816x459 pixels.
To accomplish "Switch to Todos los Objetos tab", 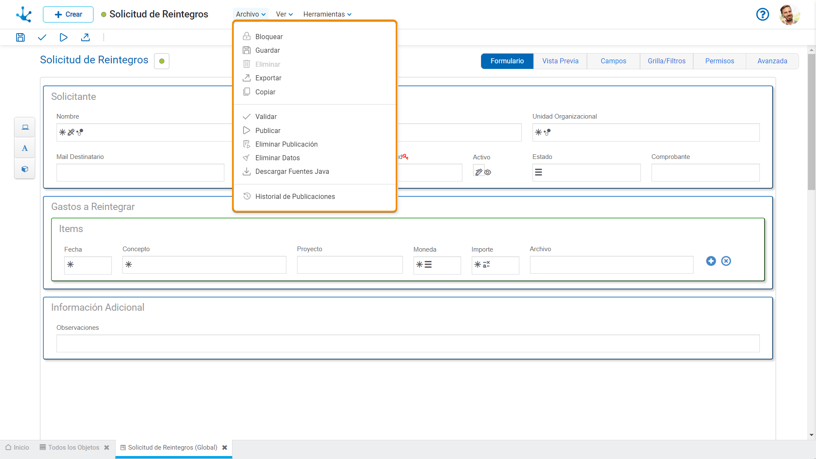I will click(x=70, y=448).
